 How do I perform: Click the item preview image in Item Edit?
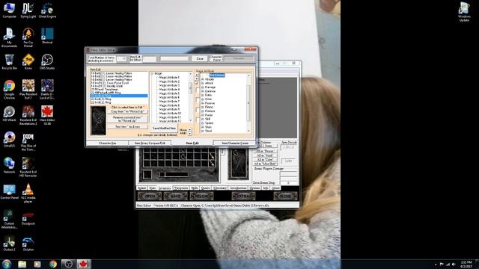point(98,121)
